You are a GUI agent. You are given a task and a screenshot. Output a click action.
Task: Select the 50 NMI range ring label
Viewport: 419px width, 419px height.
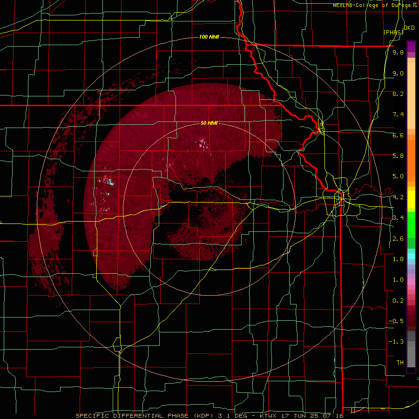coord(209,123)
